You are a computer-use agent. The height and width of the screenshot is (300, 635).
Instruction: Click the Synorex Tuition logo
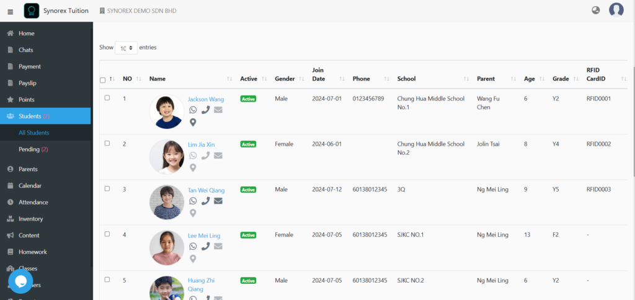32,11
